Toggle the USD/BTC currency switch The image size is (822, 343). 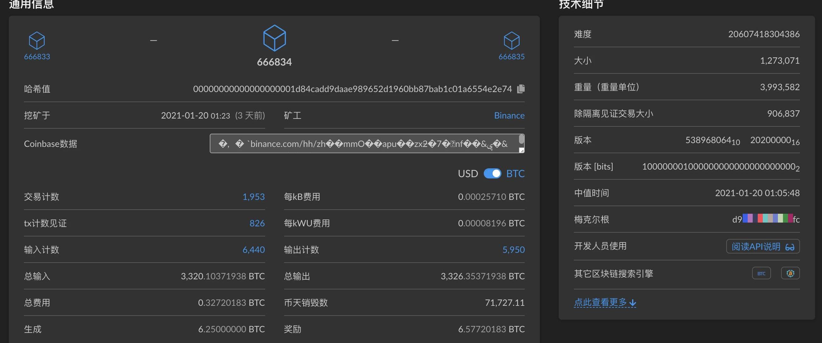click(492, 173)
